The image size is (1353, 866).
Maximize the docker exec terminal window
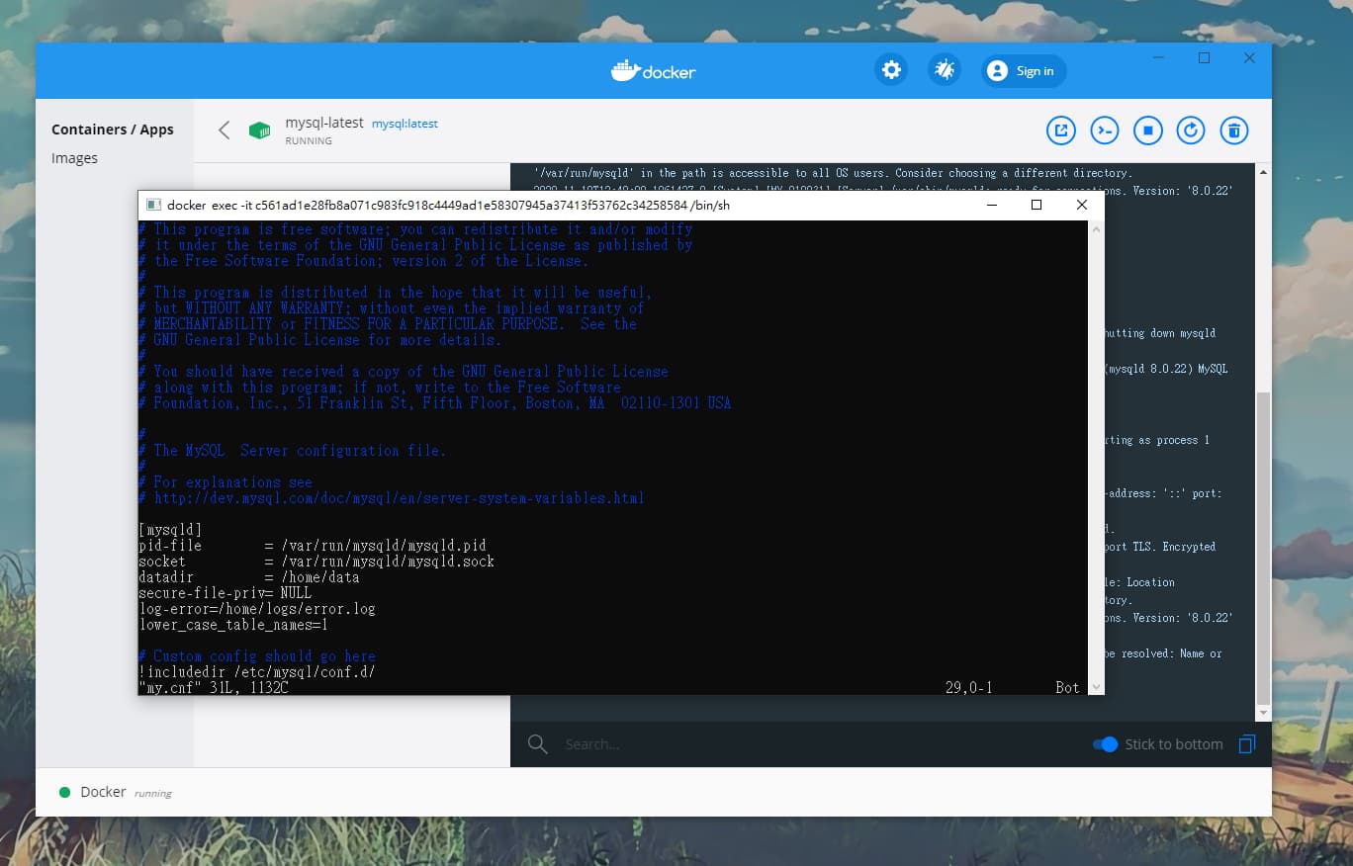(1037, 205)
